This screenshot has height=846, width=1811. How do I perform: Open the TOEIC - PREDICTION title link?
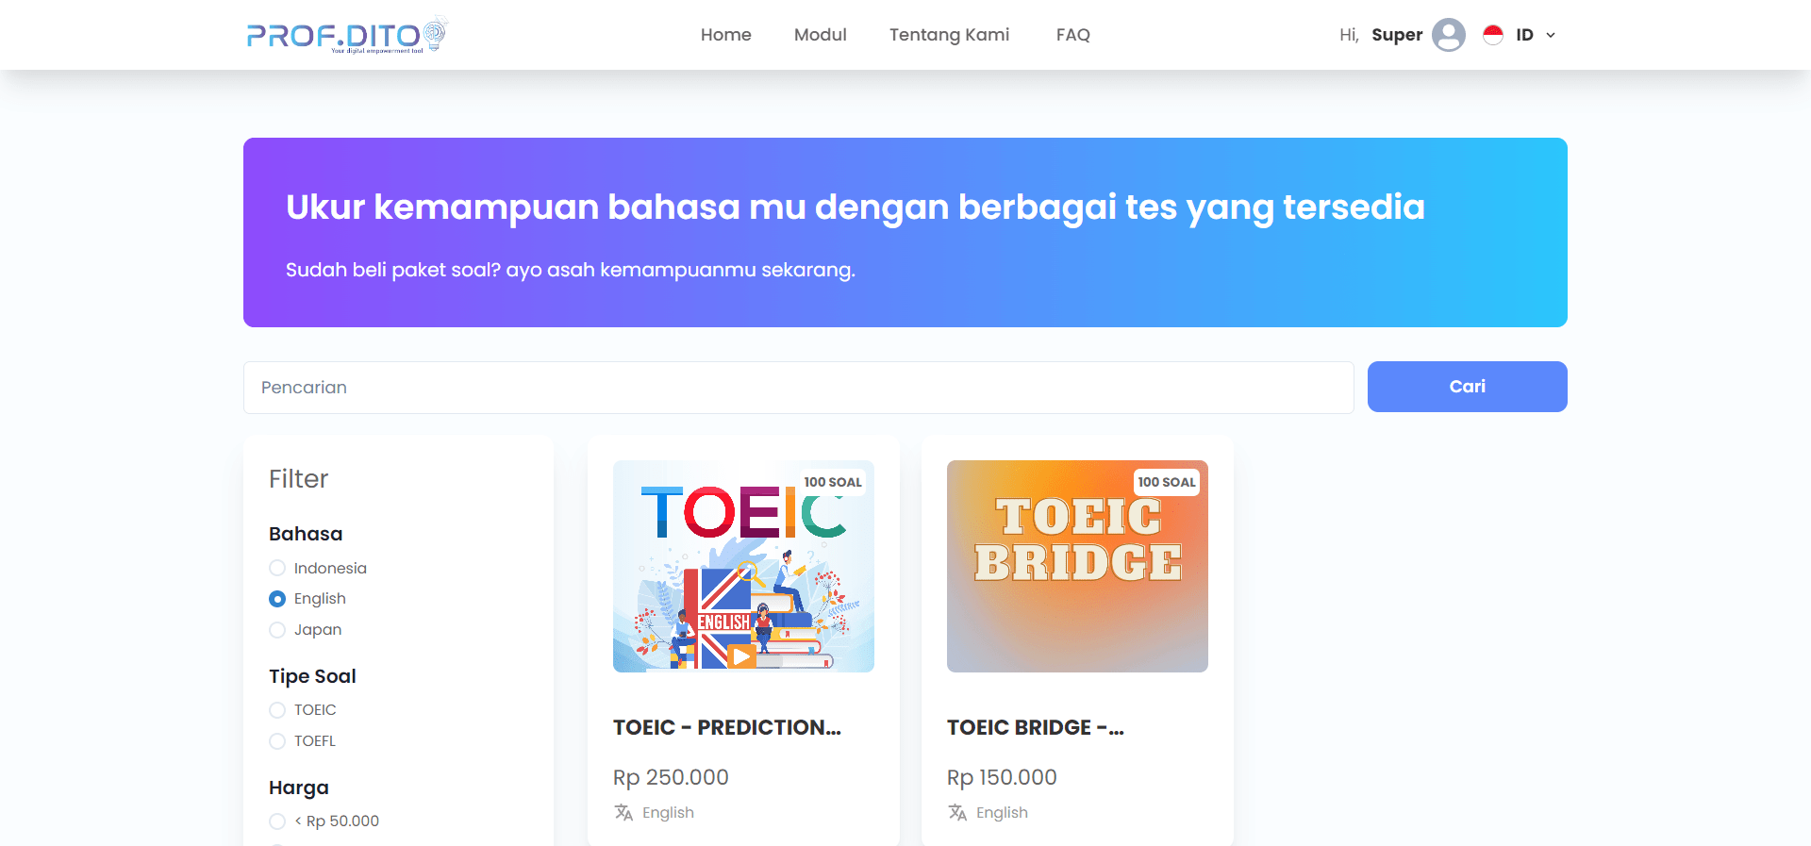[x=727, y=727]
